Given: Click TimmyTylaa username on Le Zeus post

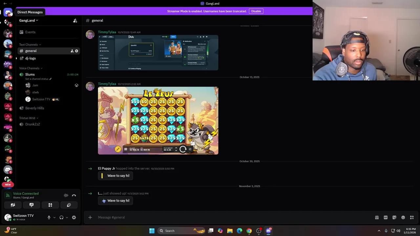Looking at the screenshot, I should pyautogui.click(x=107, y=84).
